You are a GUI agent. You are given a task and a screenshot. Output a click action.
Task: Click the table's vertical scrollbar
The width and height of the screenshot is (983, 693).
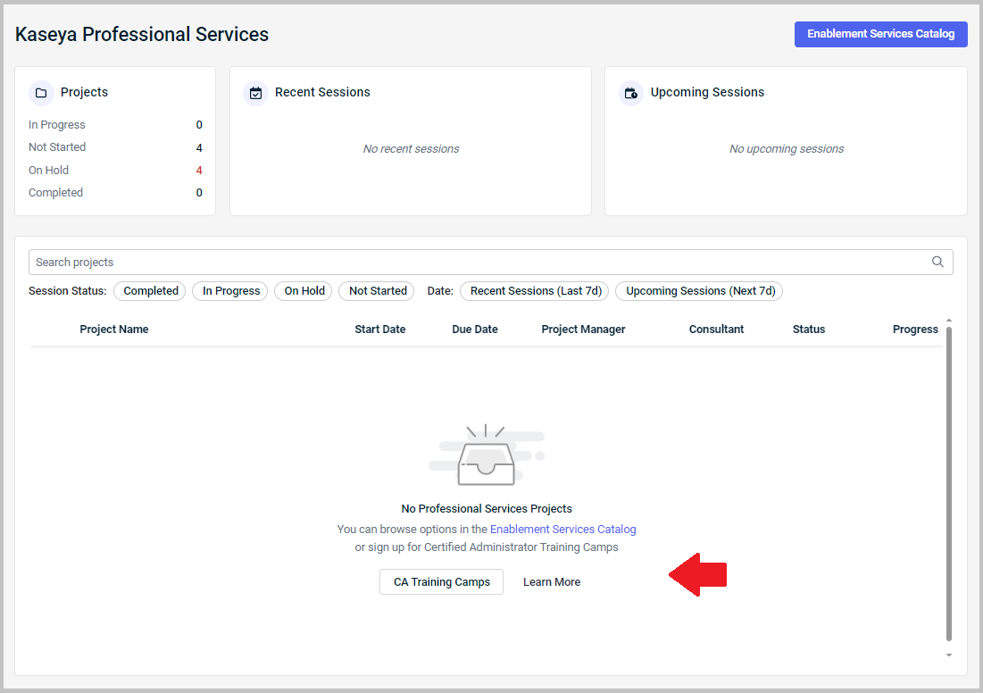[949, 482]
